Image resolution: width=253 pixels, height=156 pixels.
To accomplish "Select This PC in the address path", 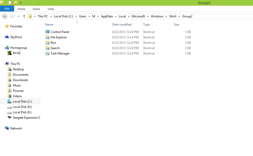I will pos(43,16).
